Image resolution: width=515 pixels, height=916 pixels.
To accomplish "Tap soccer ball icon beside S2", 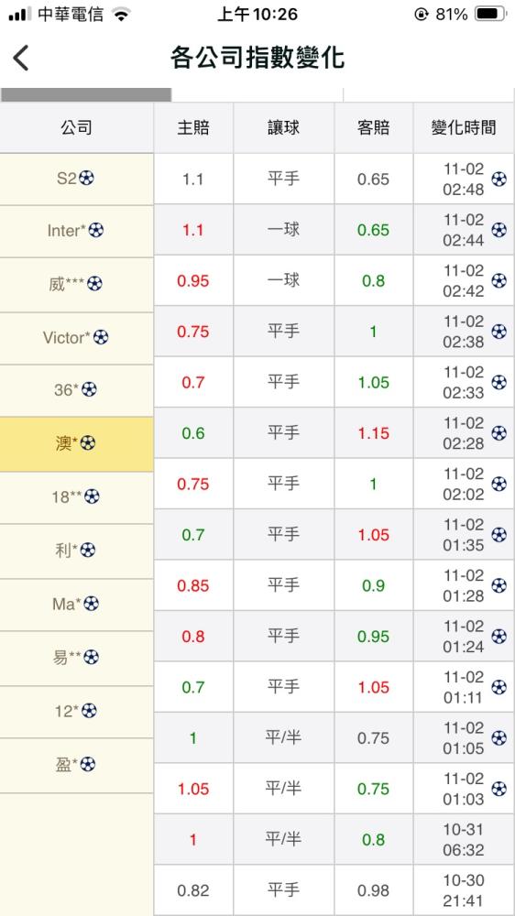I will click(86, 178).
